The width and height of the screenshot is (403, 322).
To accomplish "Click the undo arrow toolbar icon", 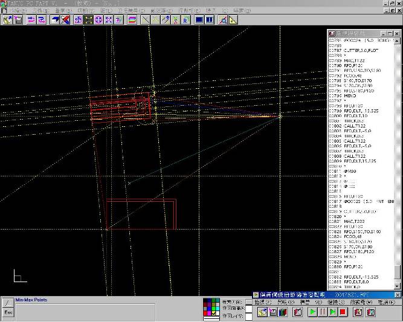I will [31, 20].
